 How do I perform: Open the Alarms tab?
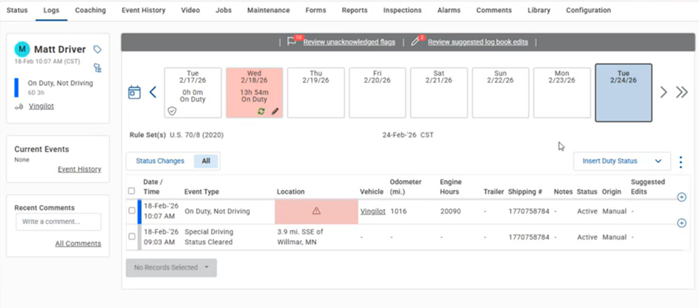pyautogui.click(x=449, y=10)
